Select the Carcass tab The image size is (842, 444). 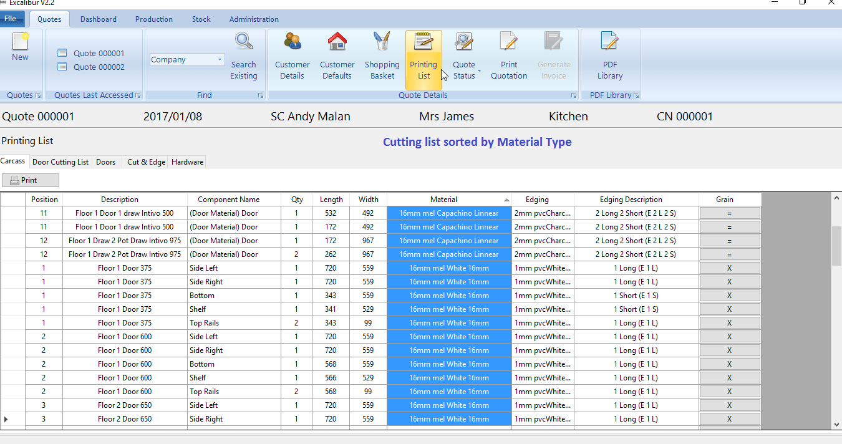pos(13,161)
